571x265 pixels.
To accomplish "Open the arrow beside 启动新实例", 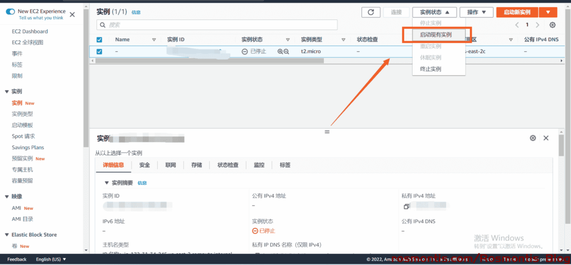I will click(549, 12).
